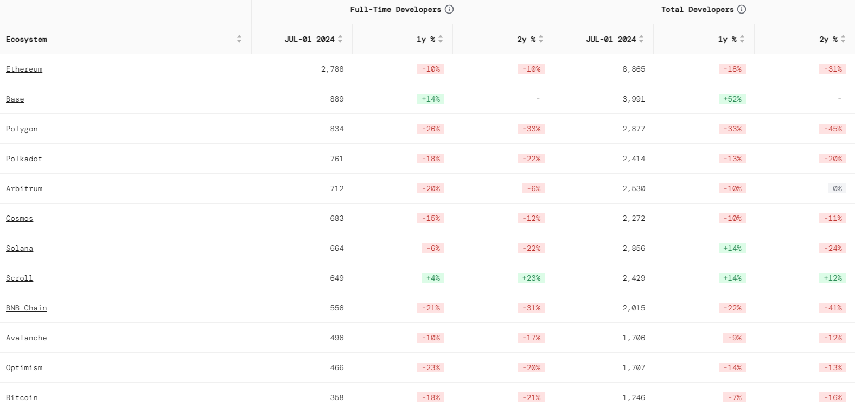Sort table by Ecosystem column arrows
The height and width of the screenshot is (412, 855).
(239, 39)
